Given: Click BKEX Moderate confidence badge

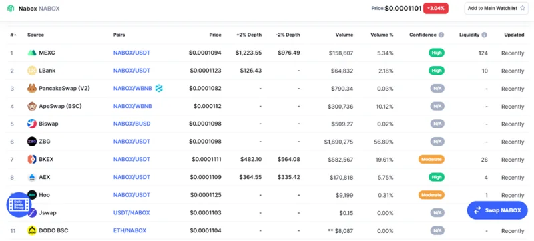Looking at the screenshot, I should (431, 159).
